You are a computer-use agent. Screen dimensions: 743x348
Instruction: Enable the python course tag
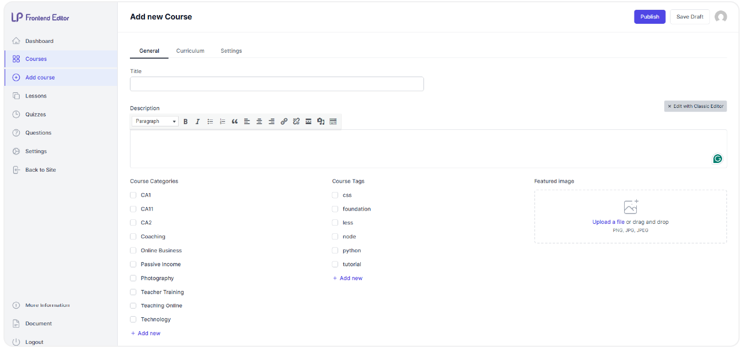[335, 250]
